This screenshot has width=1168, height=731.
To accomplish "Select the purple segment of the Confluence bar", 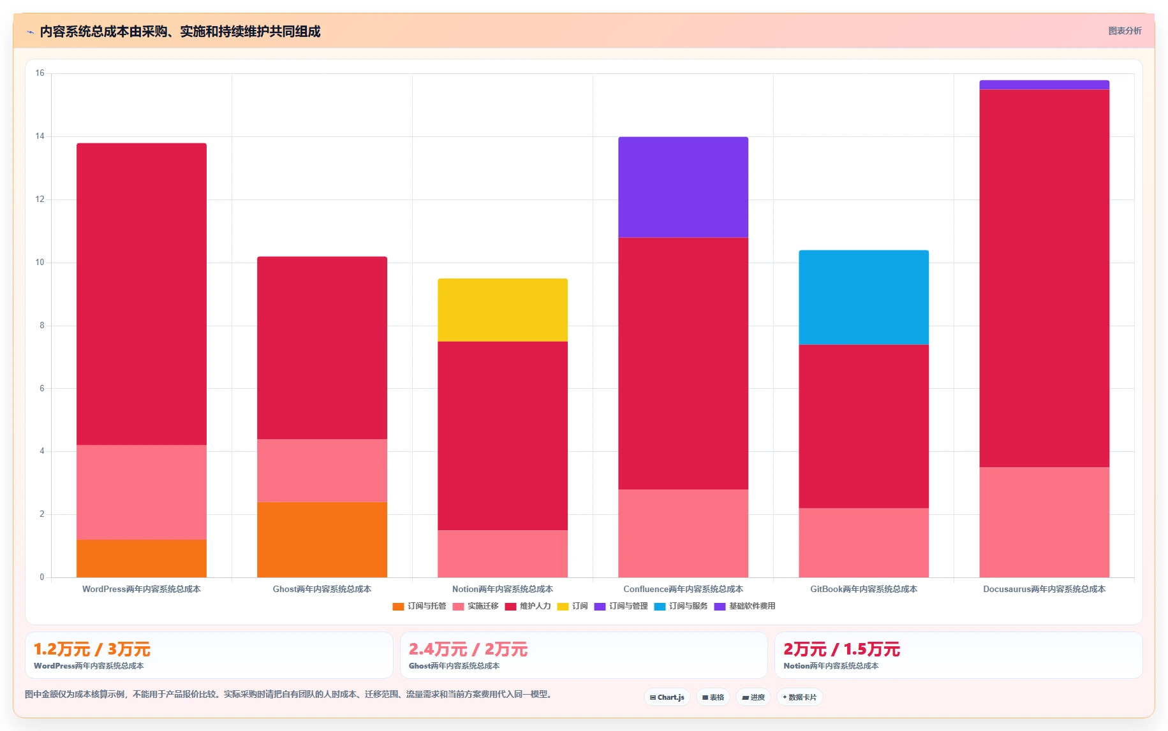I will pyautogui.click(x=683, y=187).
